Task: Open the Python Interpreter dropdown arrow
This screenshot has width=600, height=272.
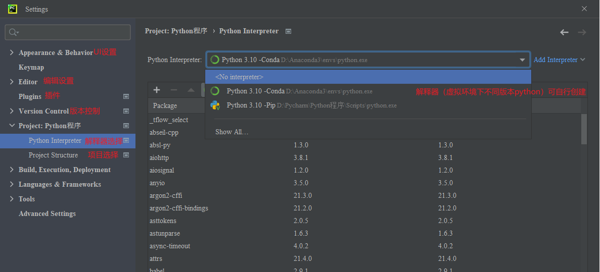Action: tap(522, 60)
